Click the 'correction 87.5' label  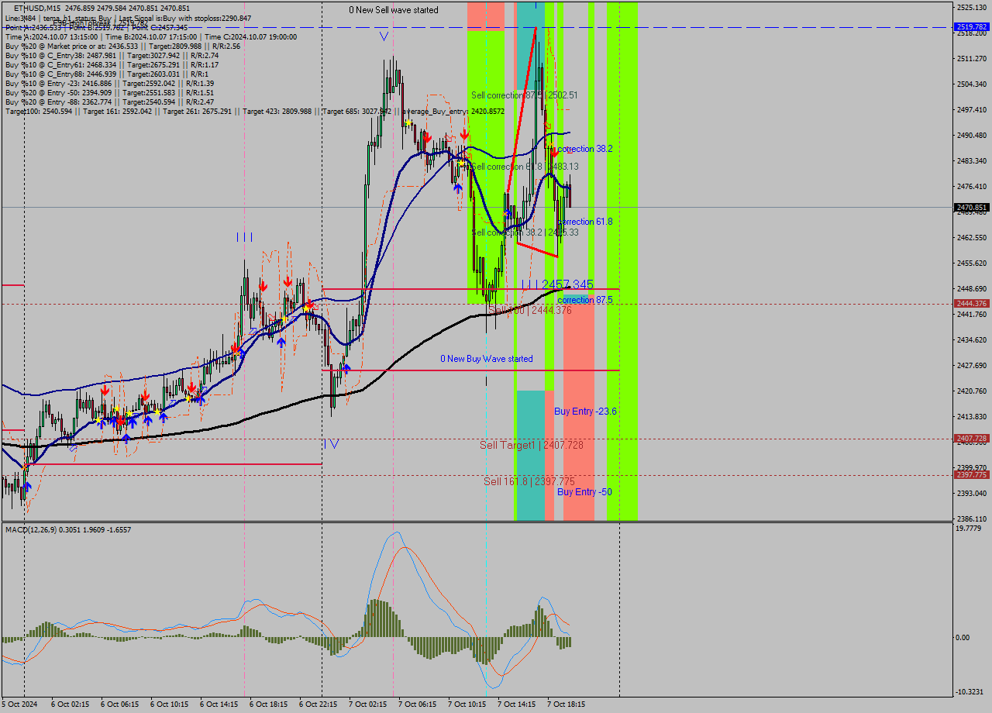tap(585, 300)
